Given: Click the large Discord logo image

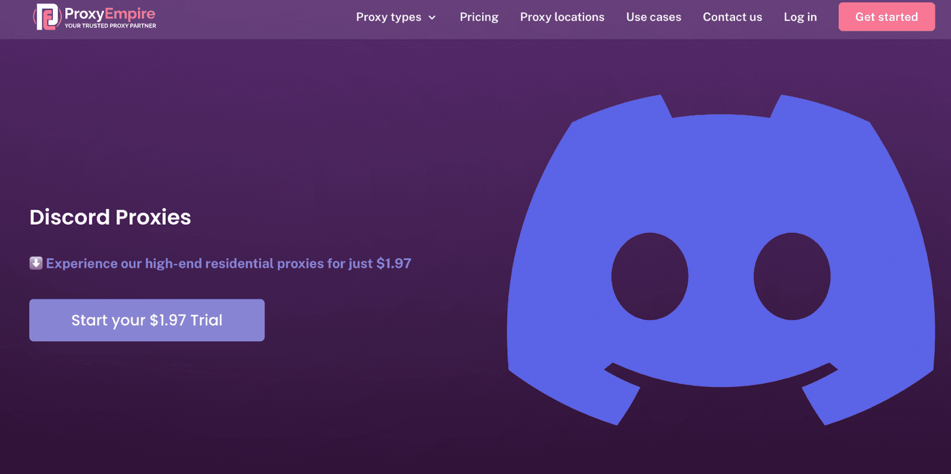Looking at the screenshot, I should 720,260.
